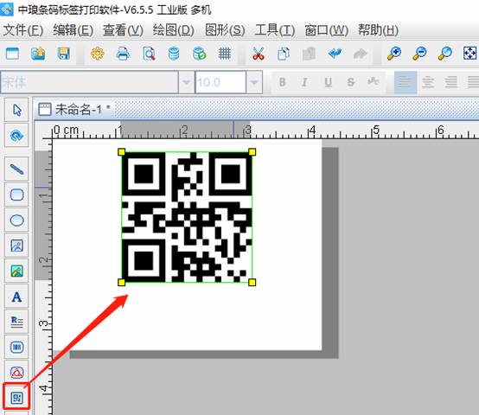Open the 帮助(H) menu
Screen dimensions: 479x415
(x=378, y=30)
